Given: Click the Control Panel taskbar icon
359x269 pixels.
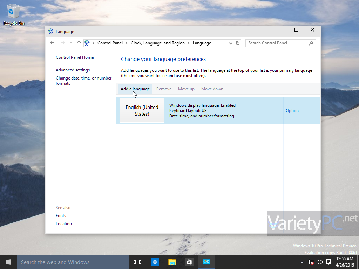Looking at the screenshot, I should [x=206, y=262].
